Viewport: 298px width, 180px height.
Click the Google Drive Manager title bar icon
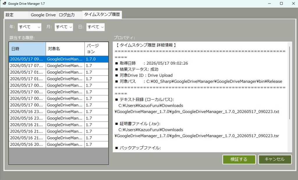[5, 3]
